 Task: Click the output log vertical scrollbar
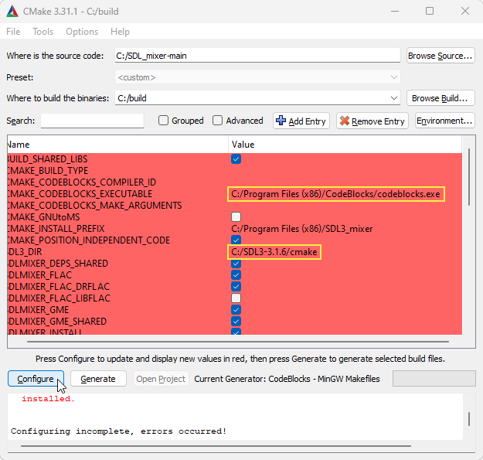click(469, 419)
